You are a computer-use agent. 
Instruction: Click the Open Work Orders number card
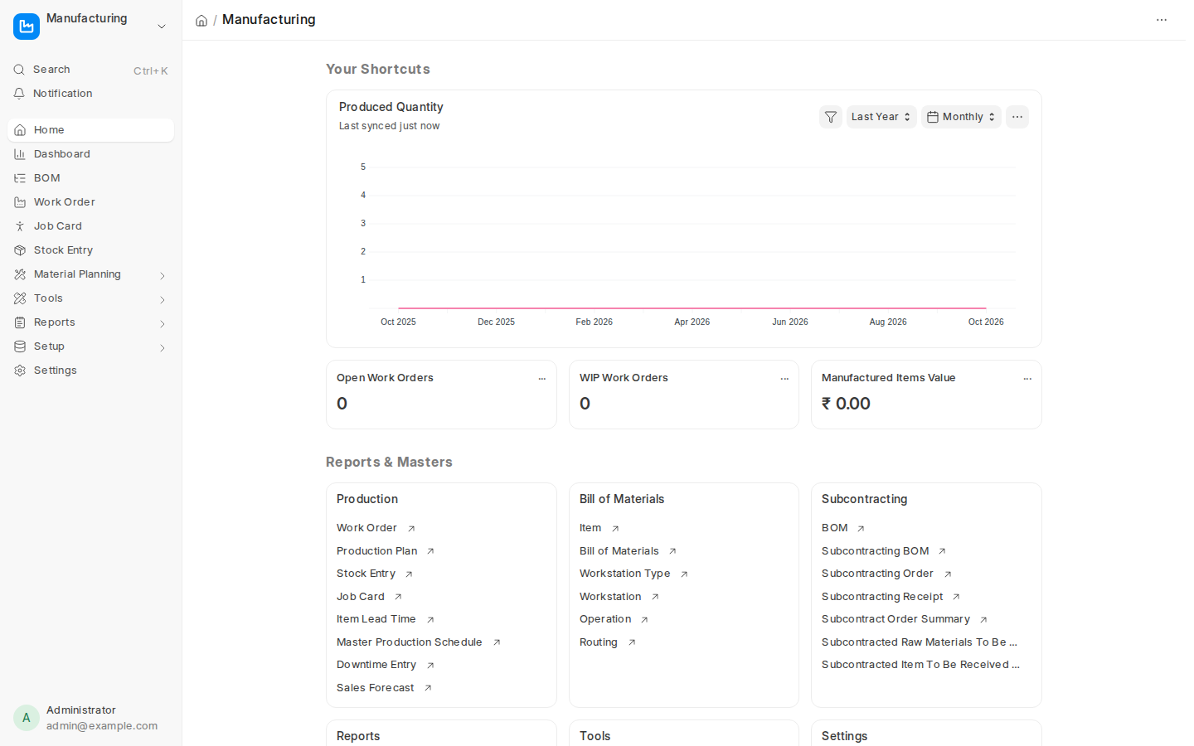tap(441, 395)
